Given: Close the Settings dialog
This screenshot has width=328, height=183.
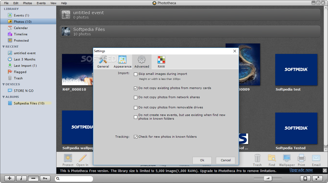Looking at the screenshot, I should 235,51.
